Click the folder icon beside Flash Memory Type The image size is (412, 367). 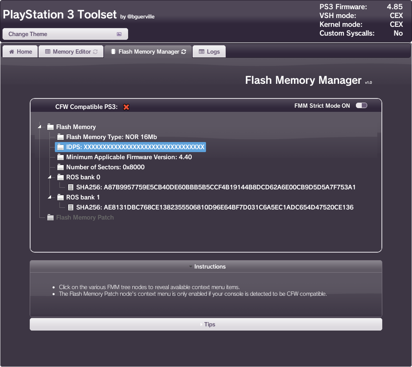tap(60, 137)
